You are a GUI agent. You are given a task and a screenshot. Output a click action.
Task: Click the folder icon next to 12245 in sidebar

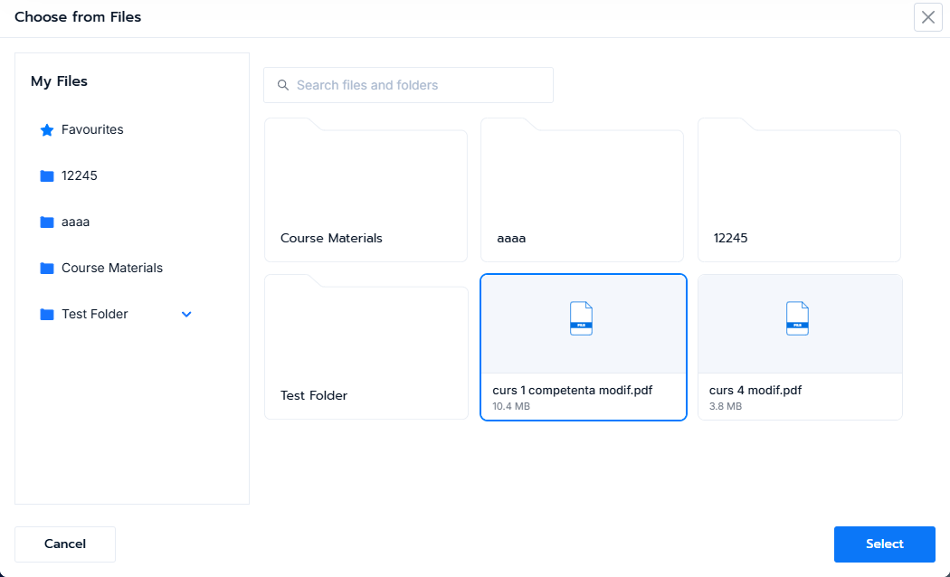47,176
